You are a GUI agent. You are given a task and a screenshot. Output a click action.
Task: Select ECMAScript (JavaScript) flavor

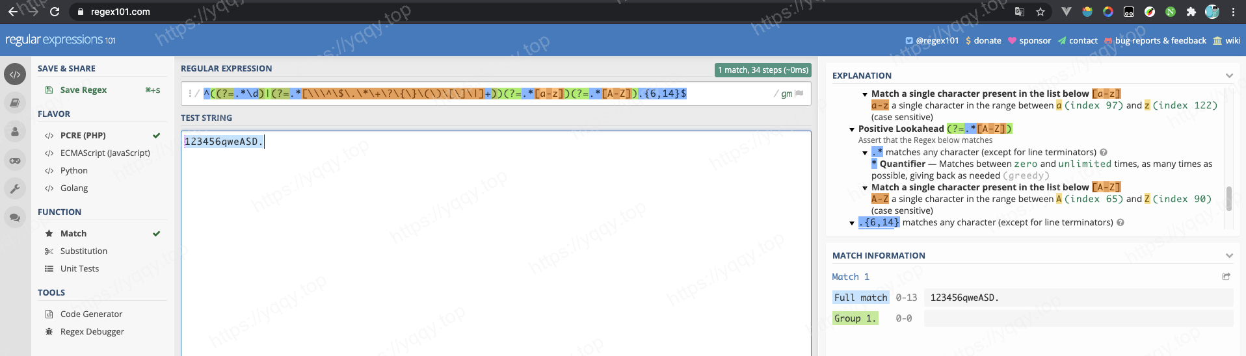pyautogui.click(x=105, y=153)
